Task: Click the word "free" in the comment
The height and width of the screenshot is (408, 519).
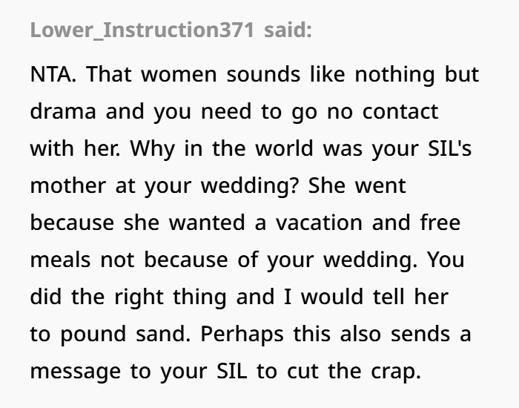Action: [440, 223]
